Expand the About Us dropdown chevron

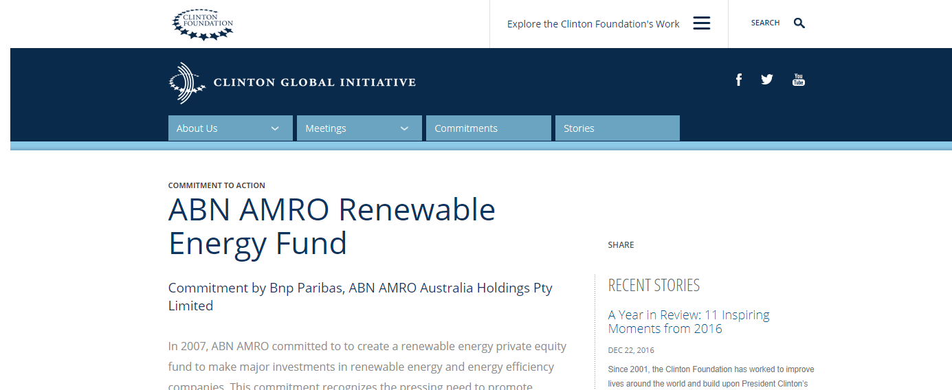tap(275, 128)
